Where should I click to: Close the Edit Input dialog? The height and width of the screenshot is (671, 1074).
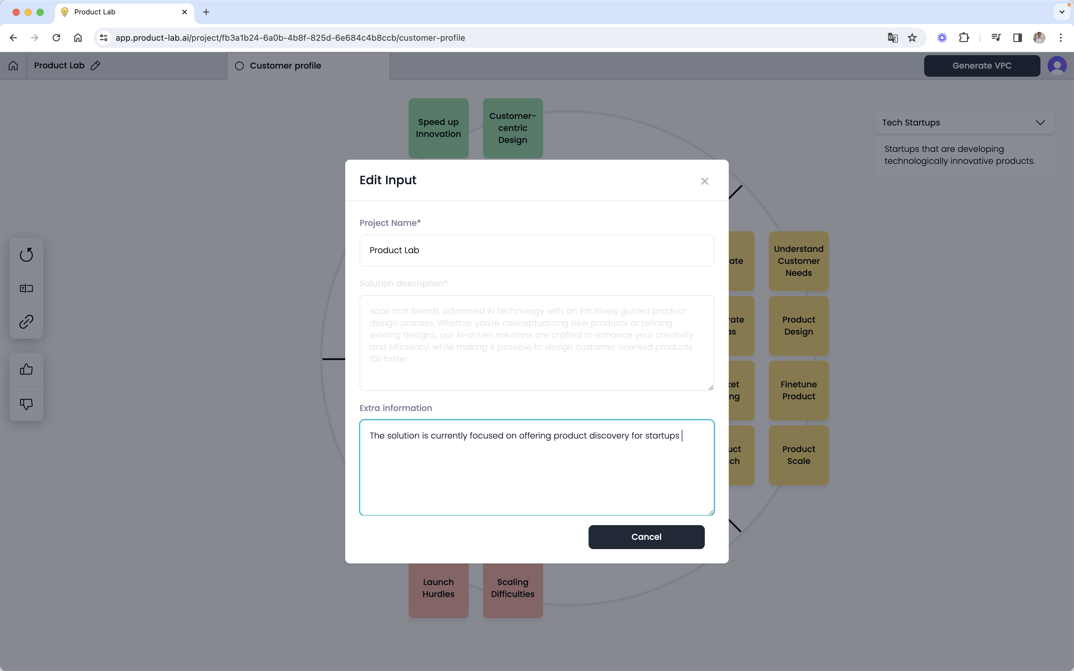pos(704,181)
